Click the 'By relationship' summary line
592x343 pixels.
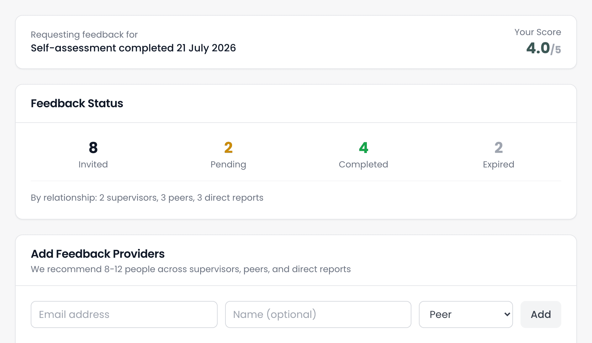coord(147,198)
